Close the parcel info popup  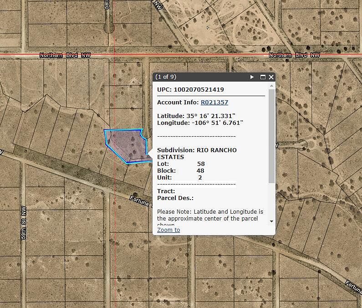(x=271, y=77)
